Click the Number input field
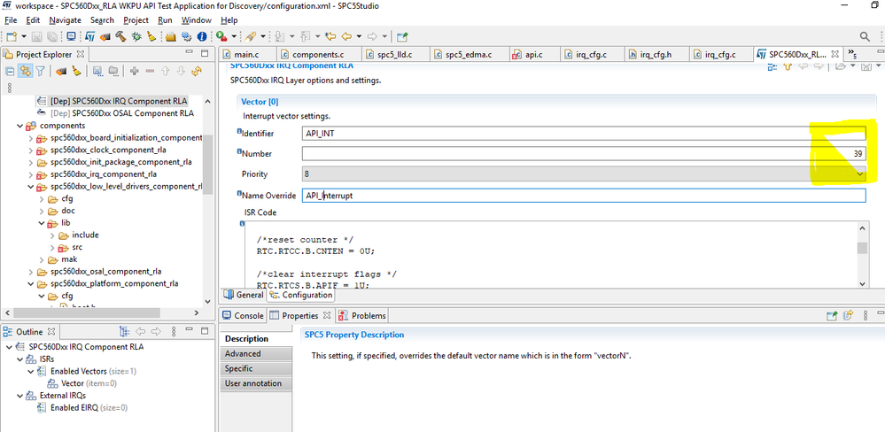885x432 pixels. coord(584,154)
